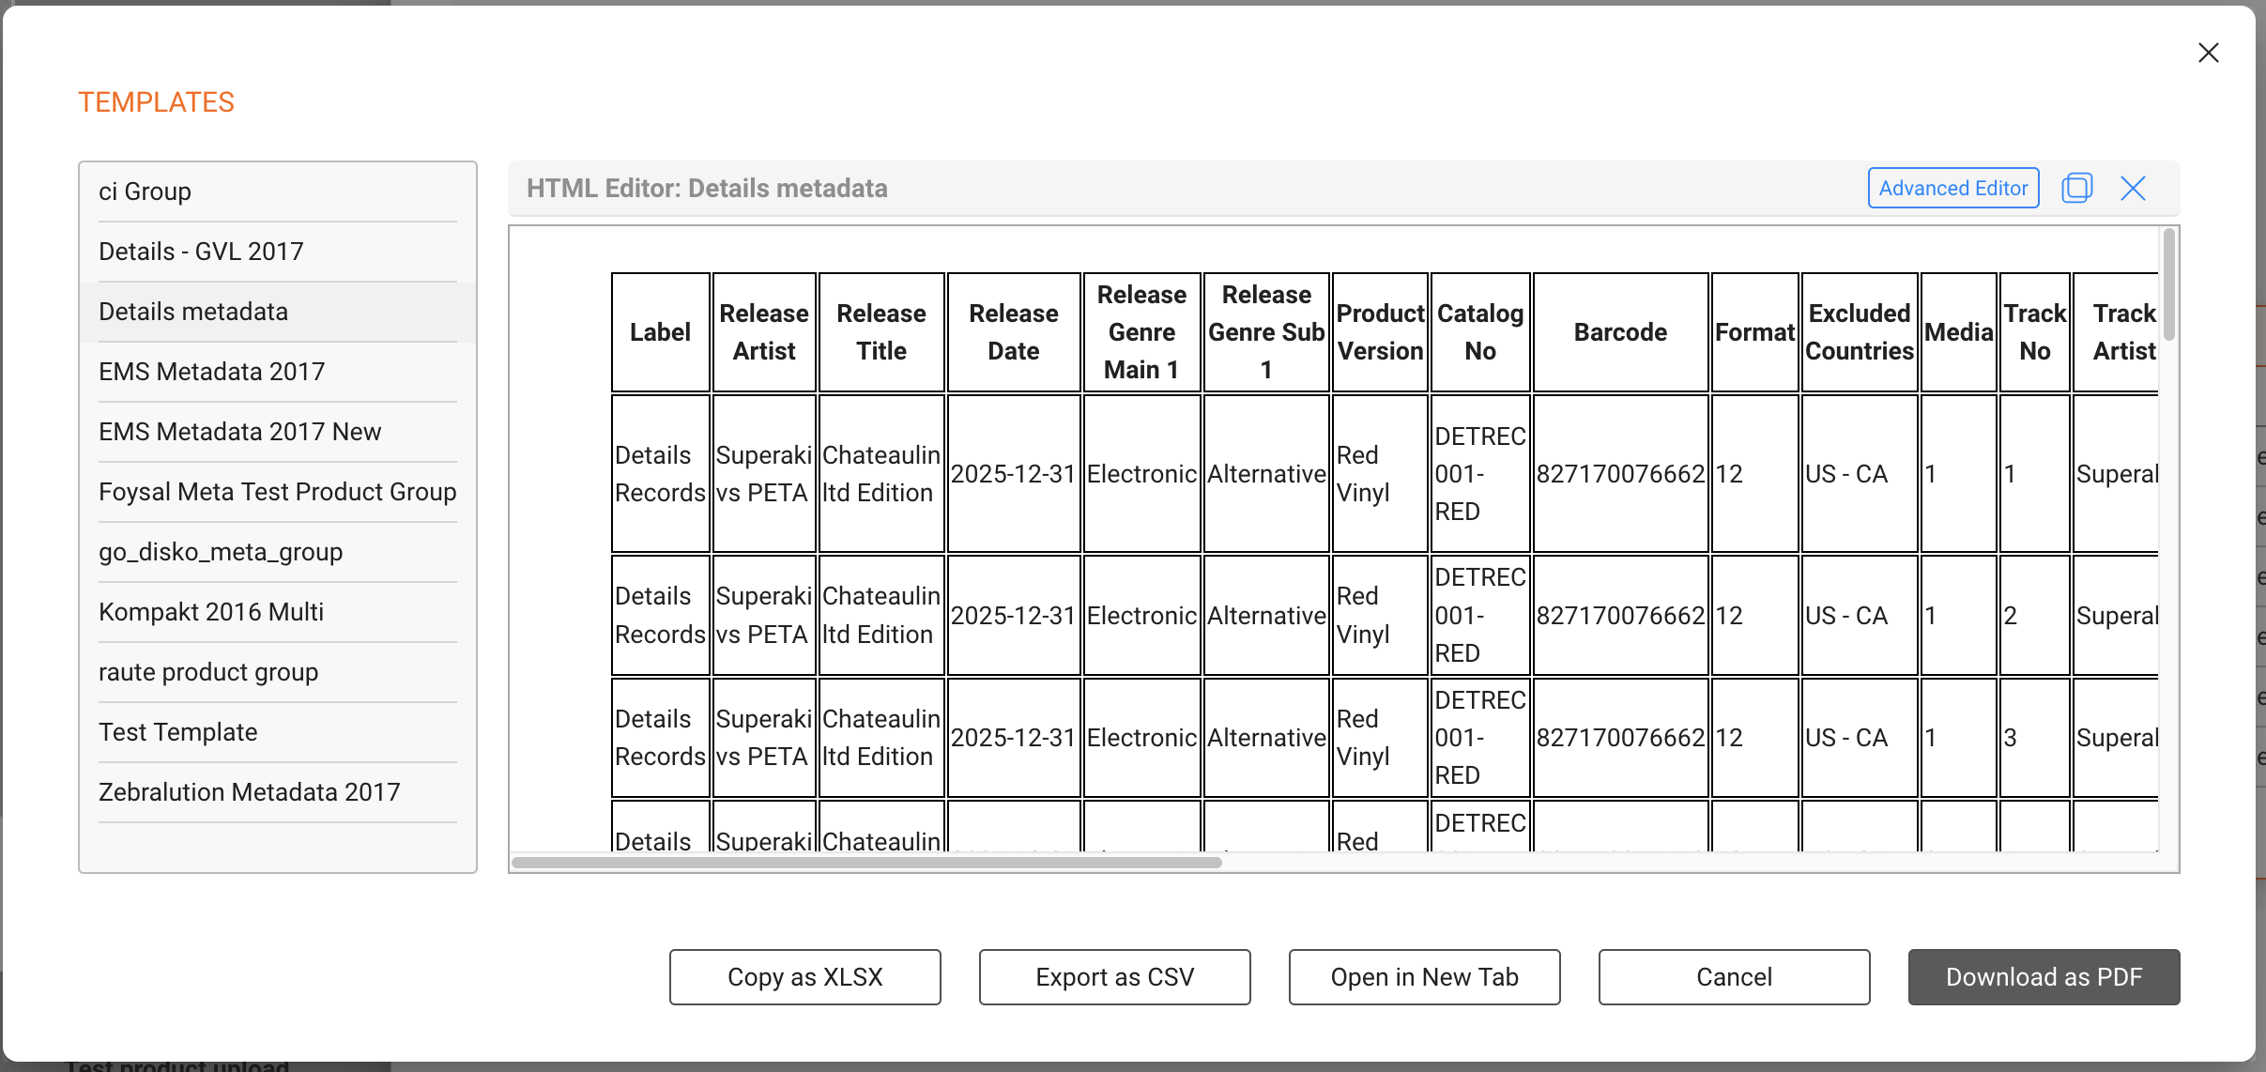Click the copy icon in HTML Editor header
This screenshot has height=1072, width=2266.
(2076, 188)
